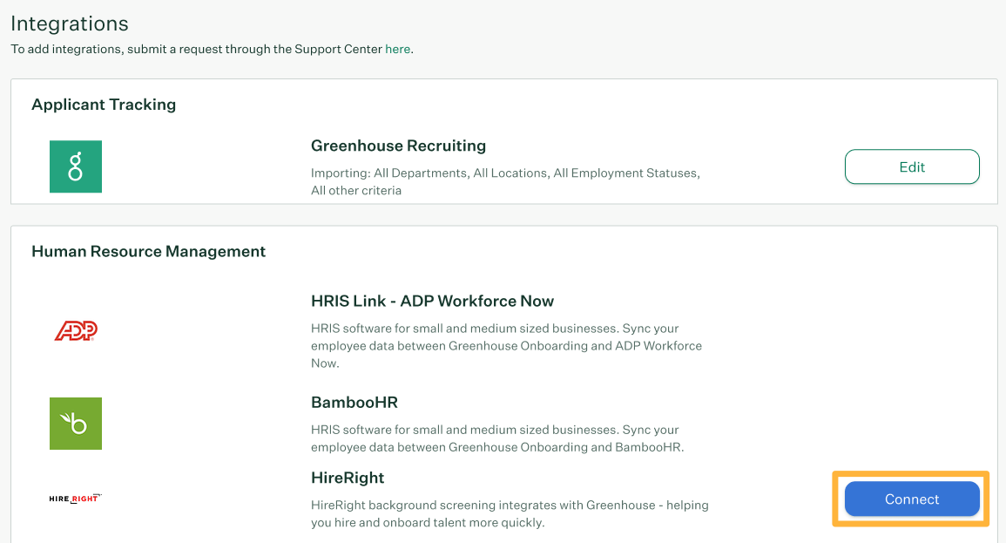Click the BambooHR description text
This screenshot has height=543, width=1006.
pyautogui.click(x=497, y=438)
